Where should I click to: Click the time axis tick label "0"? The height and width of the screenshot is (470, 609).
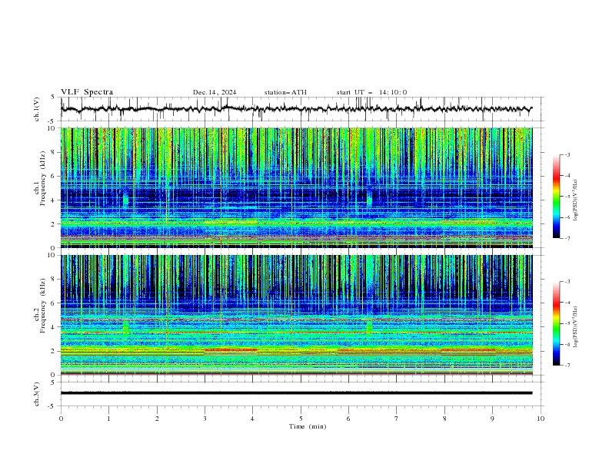point(61,419)
